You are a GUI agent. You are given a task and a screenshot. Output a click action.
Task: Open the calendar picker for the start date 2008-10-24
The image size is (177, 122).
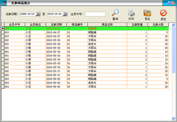pyautogui.click(x=38, y=14)
